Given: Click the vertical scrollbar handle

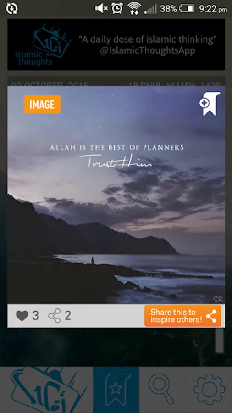Looking at the screenshot, I should (219, 340).
